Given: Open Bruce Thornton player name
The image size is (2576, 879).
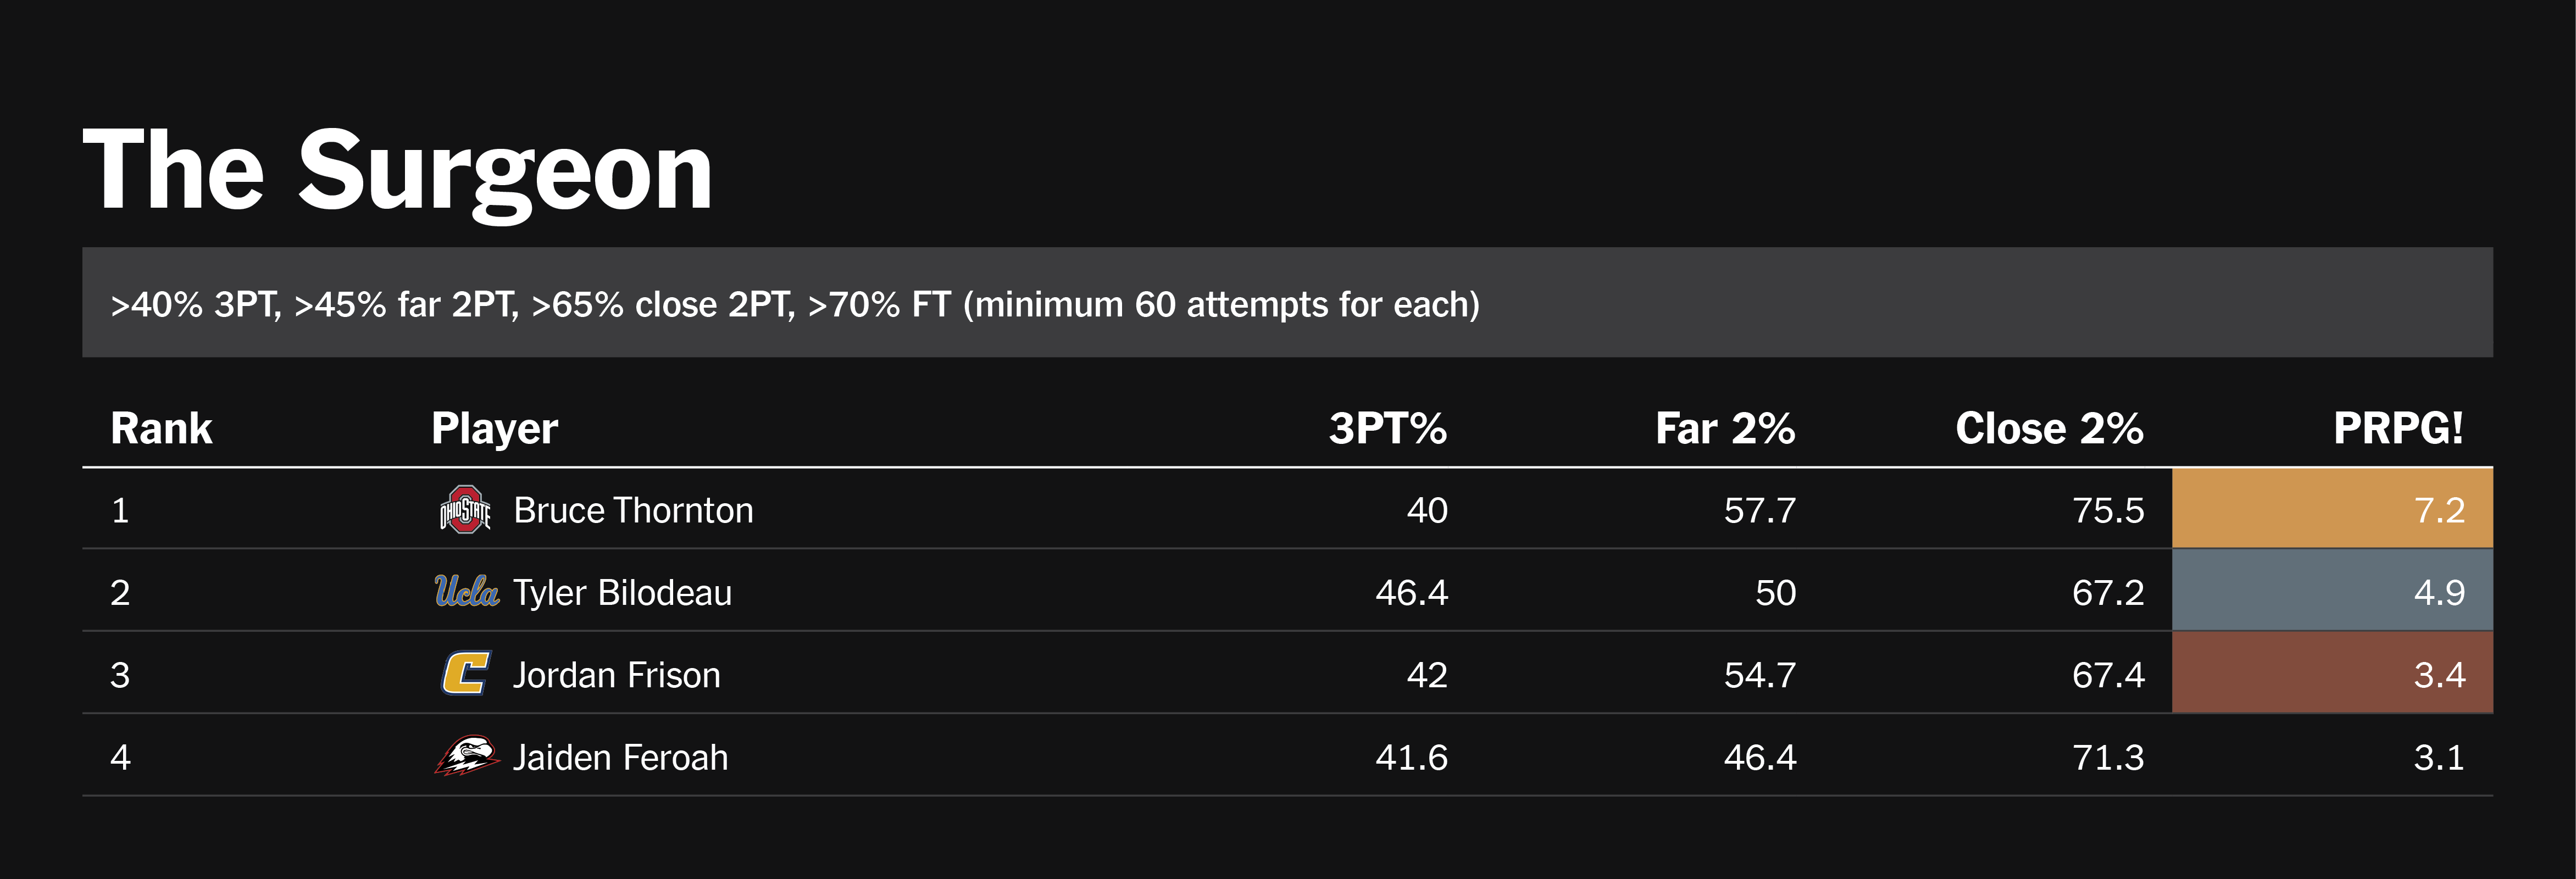Looking at the screenshot, I should coord(633,511).
